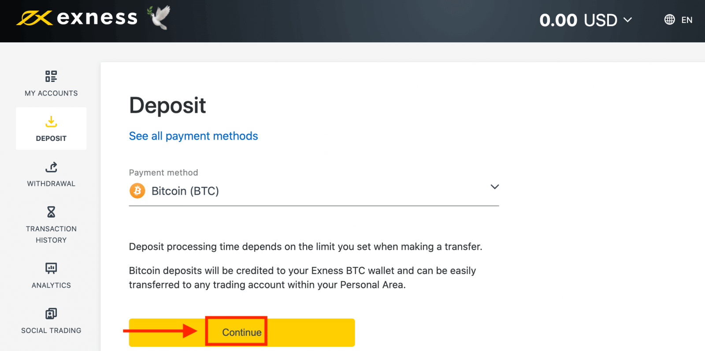Click the Exness logo
This screenshot has height=351, width=705.
[x=77, y=18]
